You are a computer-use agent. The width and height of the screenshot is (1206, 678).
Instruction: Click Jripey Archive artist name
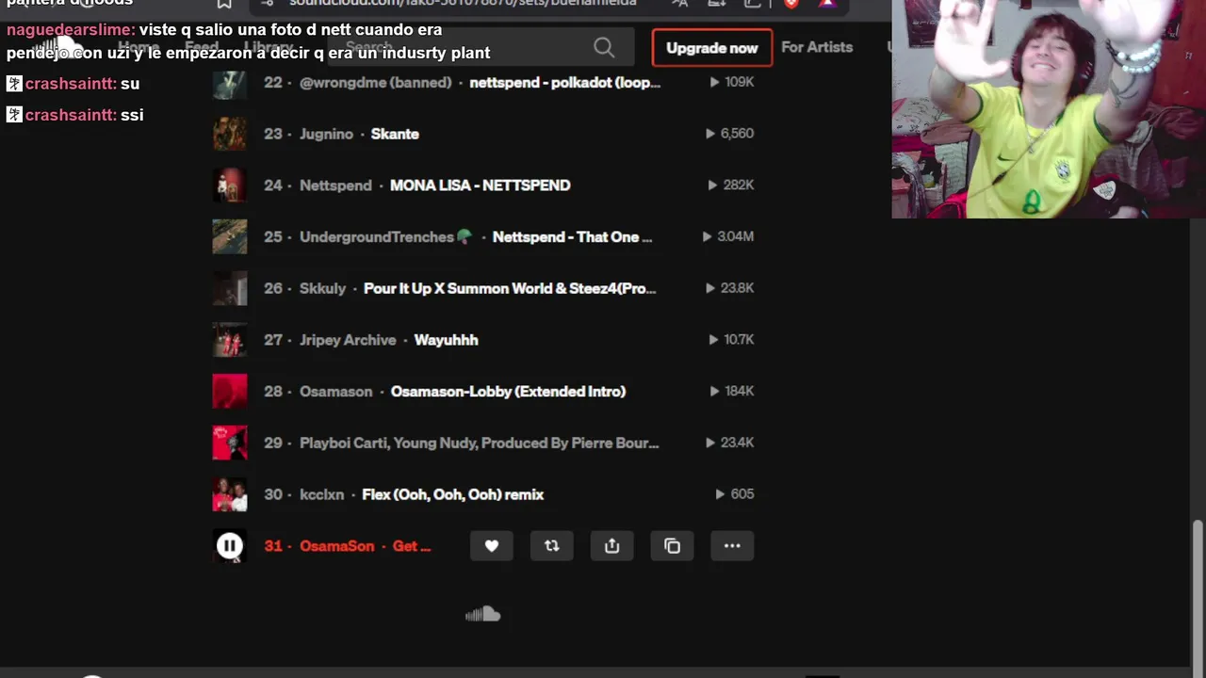(348, 340)
